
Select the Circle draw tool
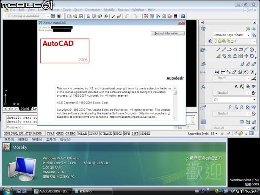pyautogui.click(x=252, y=50)
